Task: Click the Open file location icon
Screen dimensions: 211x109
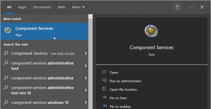Action: 104,89
